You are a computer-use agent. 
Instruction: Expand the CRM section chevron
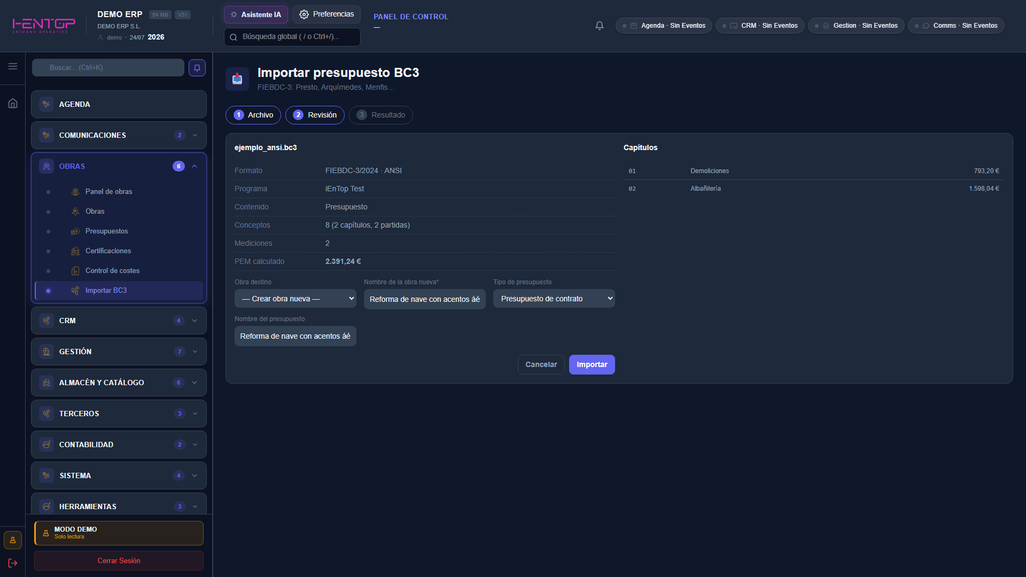tap(195, 321)
